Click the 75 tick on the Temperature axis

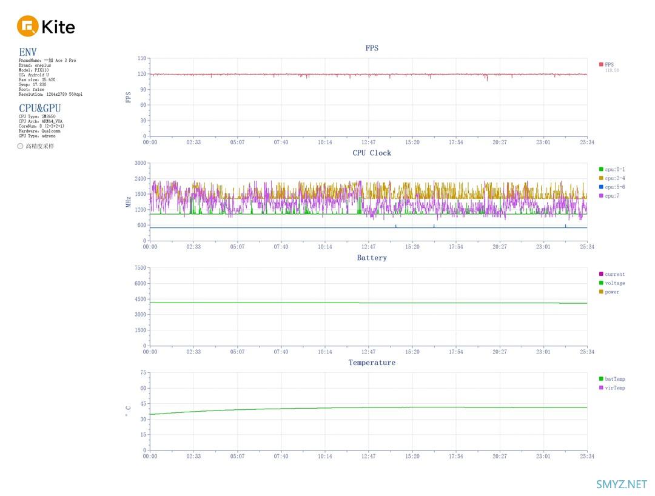(x=143, y=372)
